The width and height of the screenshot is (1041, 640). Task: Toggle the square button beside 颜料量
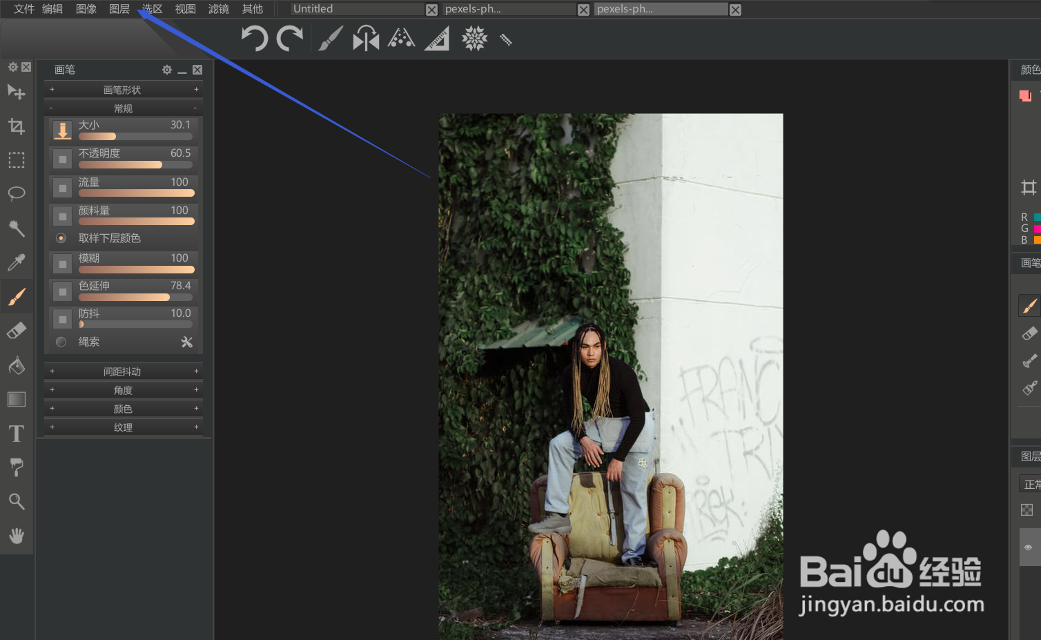point(62,216)
